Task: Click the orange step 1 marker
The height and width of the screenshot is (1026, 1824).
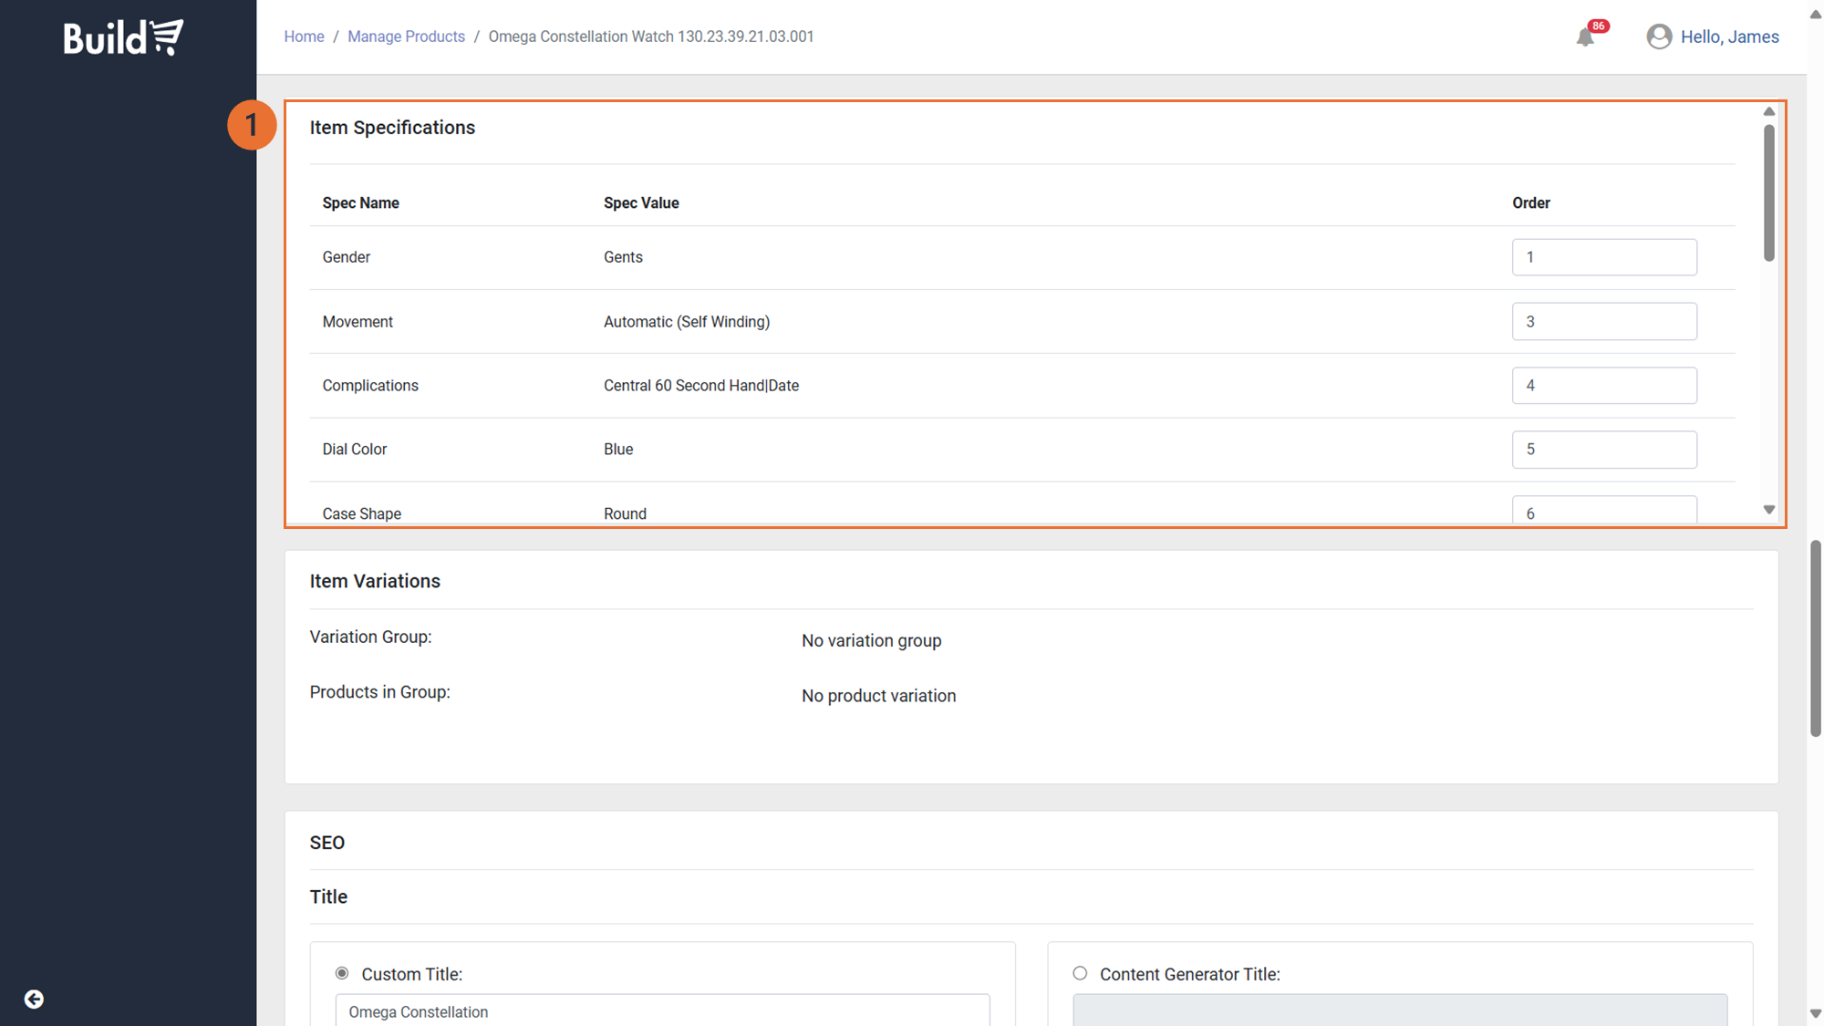Action: (251, 125)
